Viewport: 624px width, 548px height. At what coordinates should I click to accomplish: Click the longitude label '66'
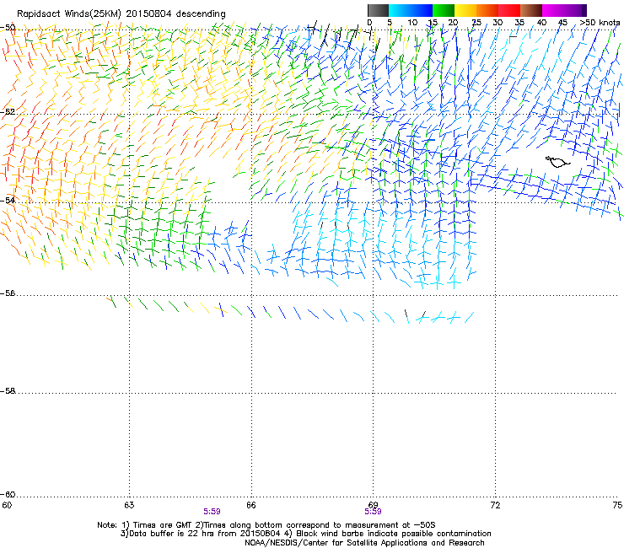coord(251,505)
